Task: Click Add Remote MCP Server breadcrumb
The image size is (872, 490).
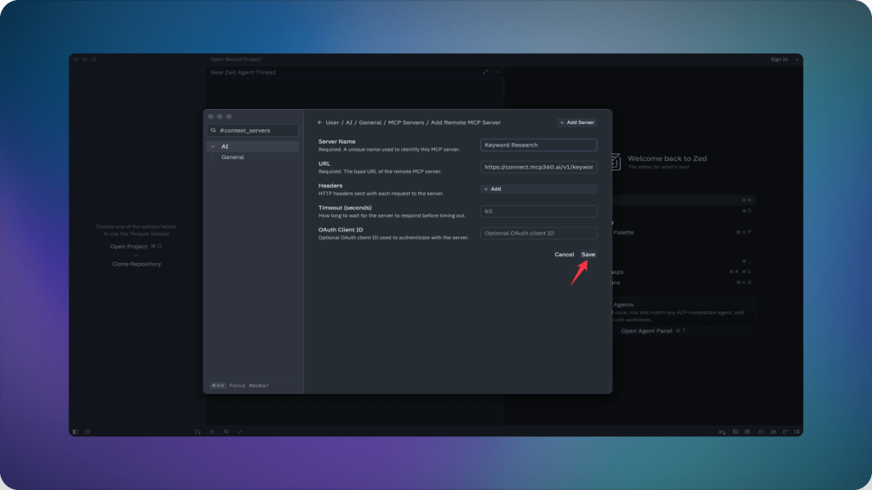Action: (466, 122)
